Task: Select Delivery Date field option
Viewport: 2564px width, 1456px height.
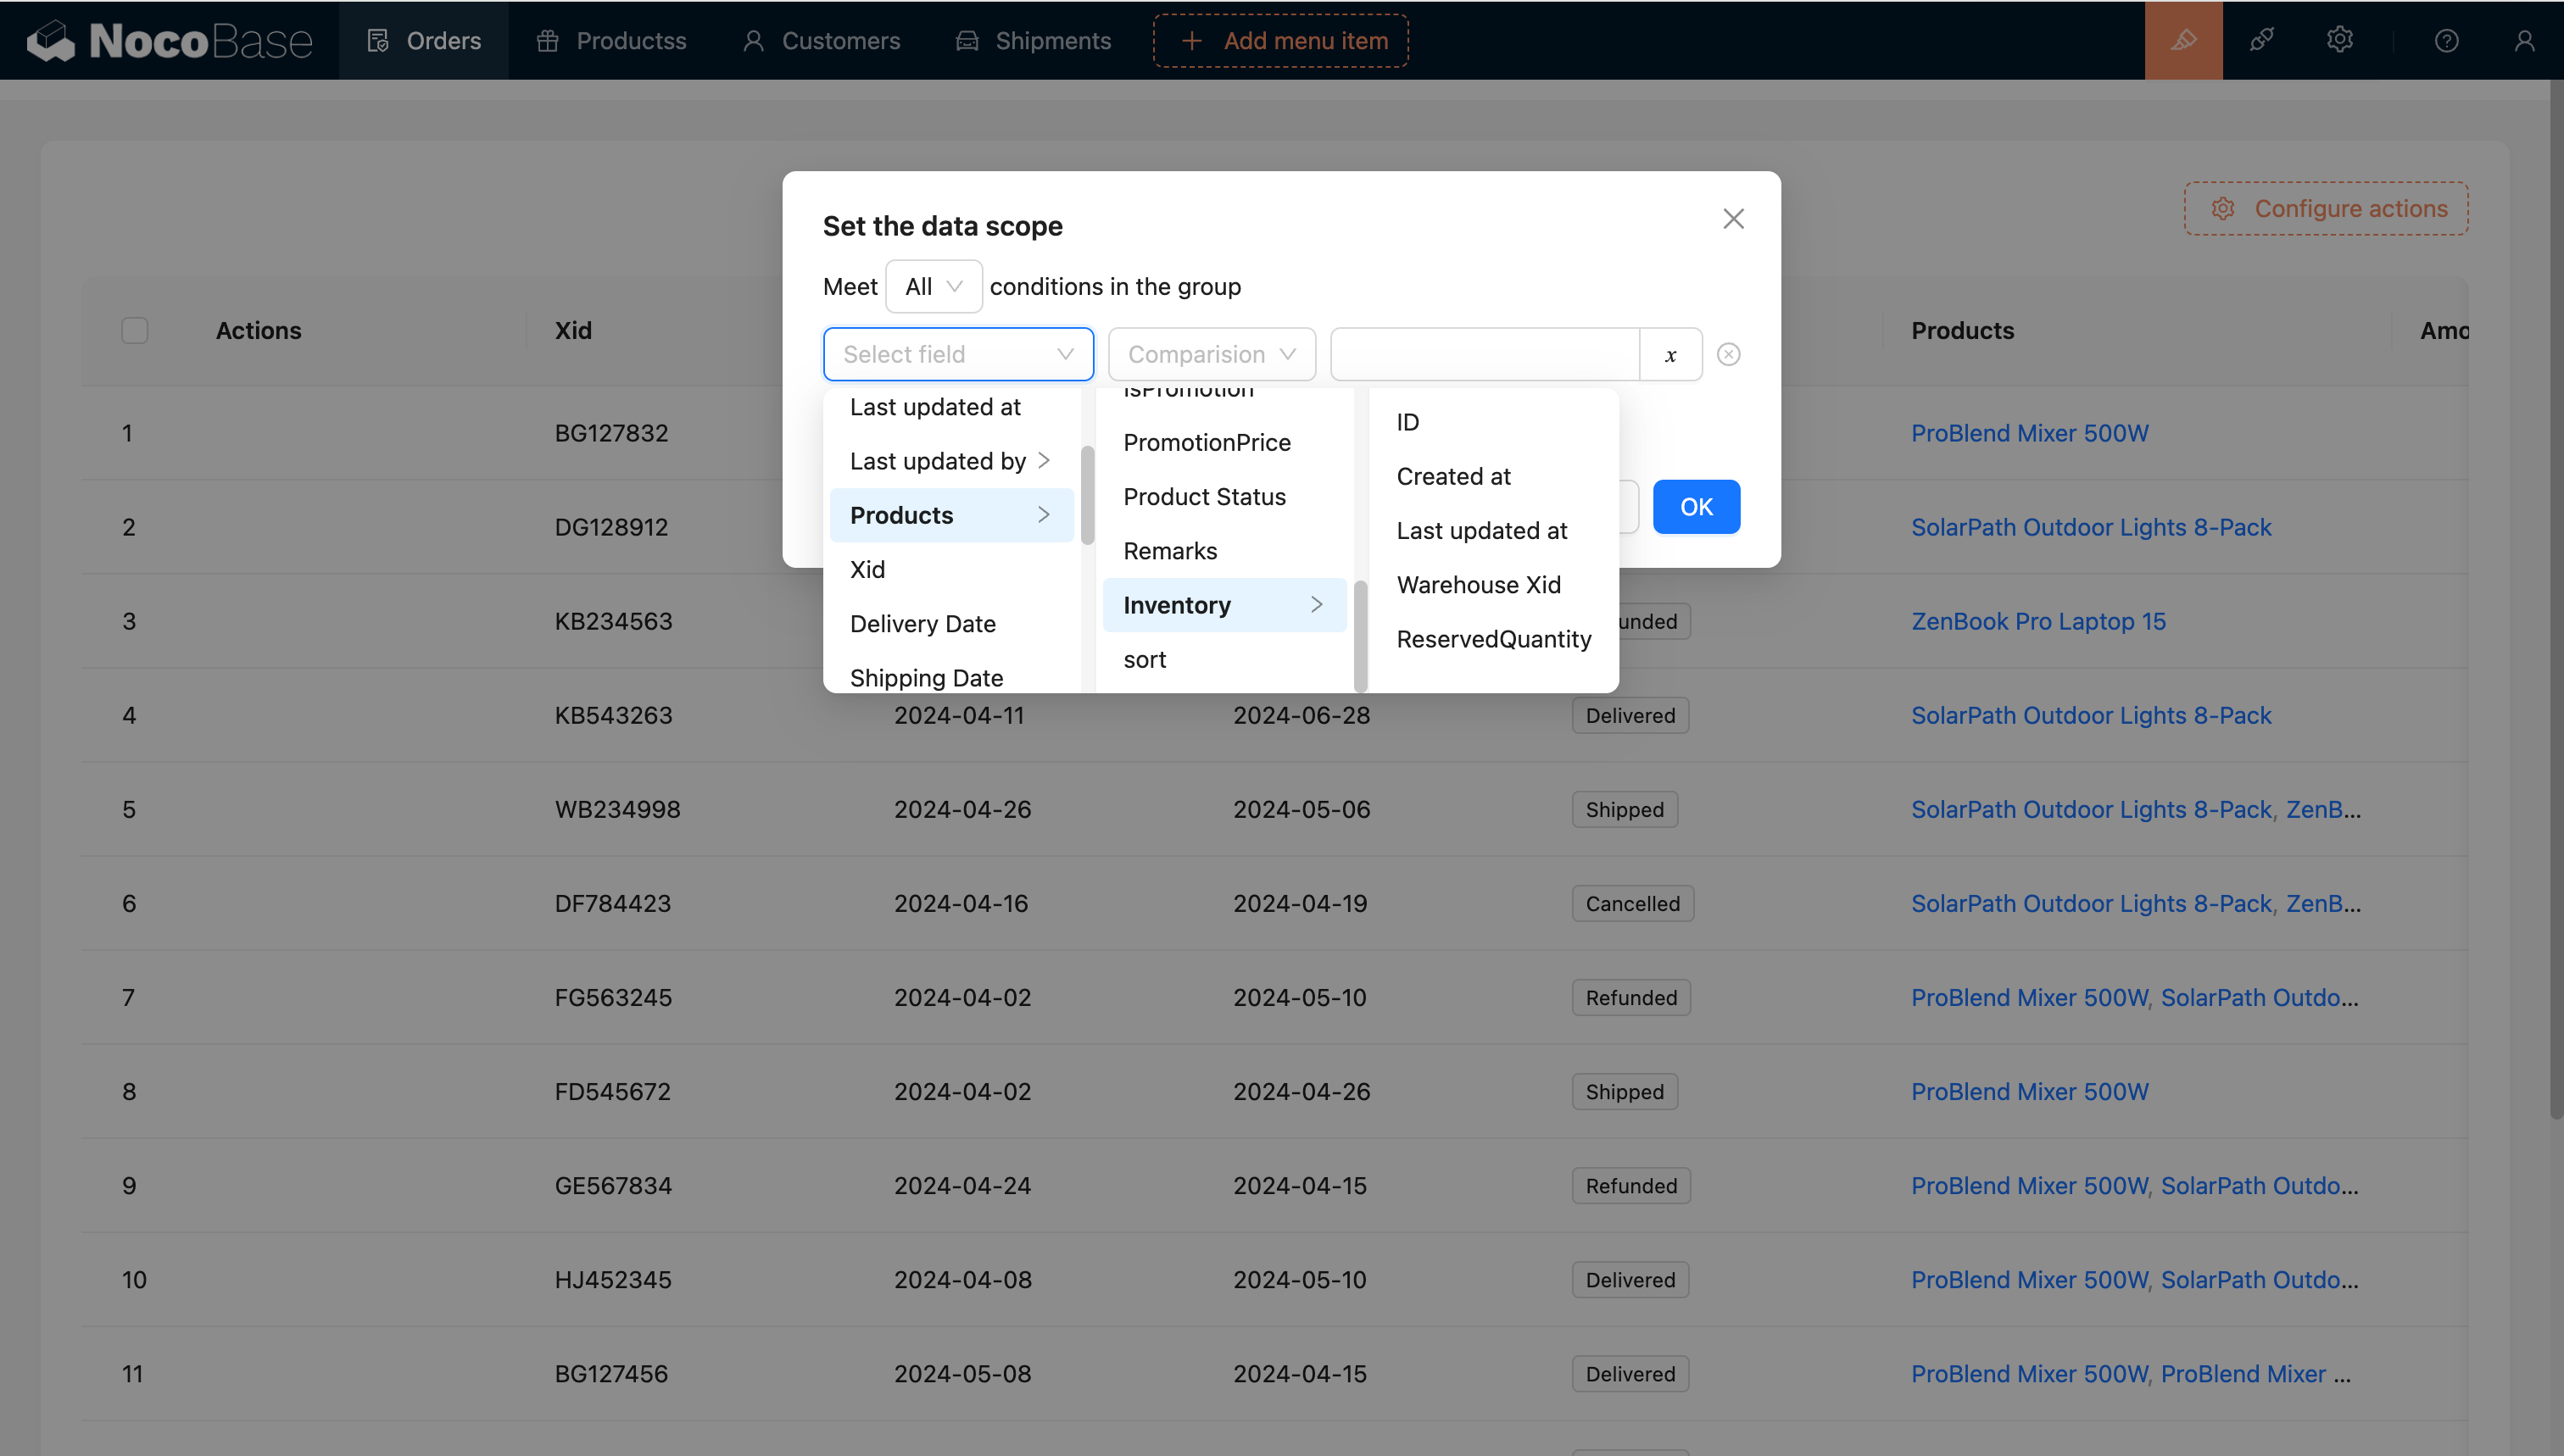Action: [x=951, y=623]
